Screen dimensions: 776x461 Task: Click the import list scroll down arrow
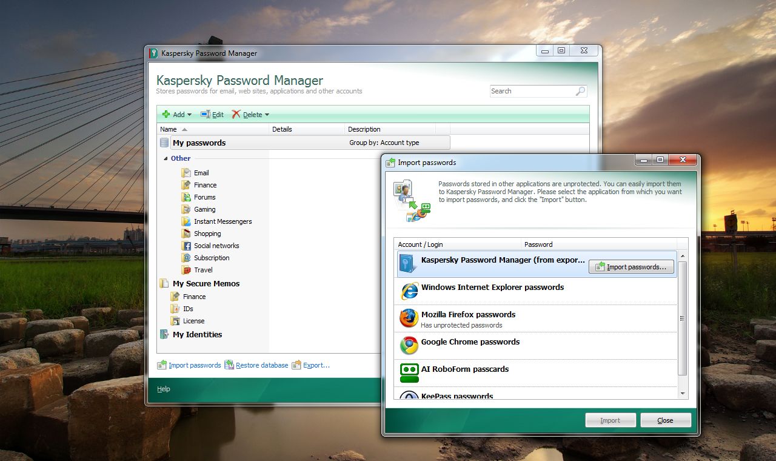(x=683, y=394)
